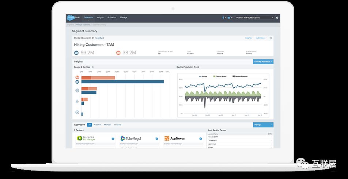Click the TubeMogul row in Last Sent list
348x179 pixels.
tap(240, 140)
